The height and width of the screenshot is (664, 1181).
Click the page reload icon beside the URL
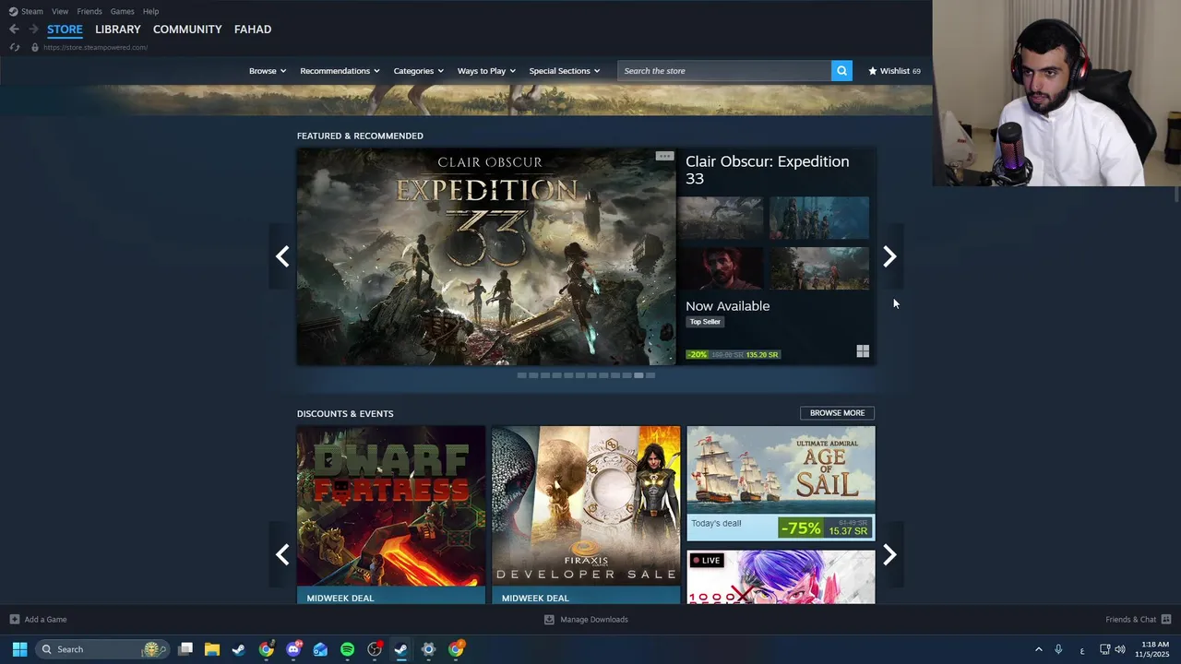(x=14, y=47)
